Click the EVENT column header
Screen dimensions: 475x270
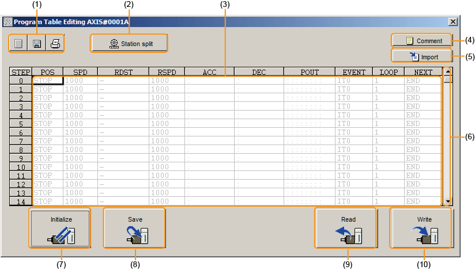coord(353,72)
